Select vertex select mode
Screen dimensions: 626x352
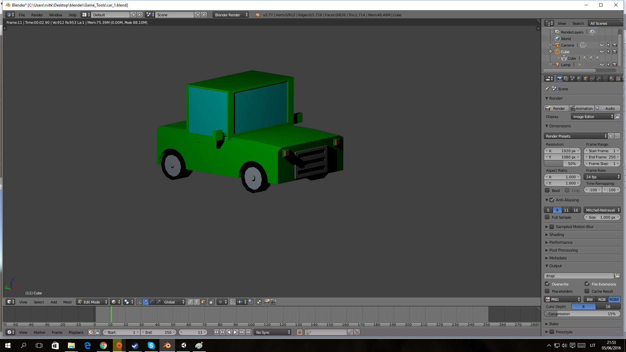pos(190,302)
